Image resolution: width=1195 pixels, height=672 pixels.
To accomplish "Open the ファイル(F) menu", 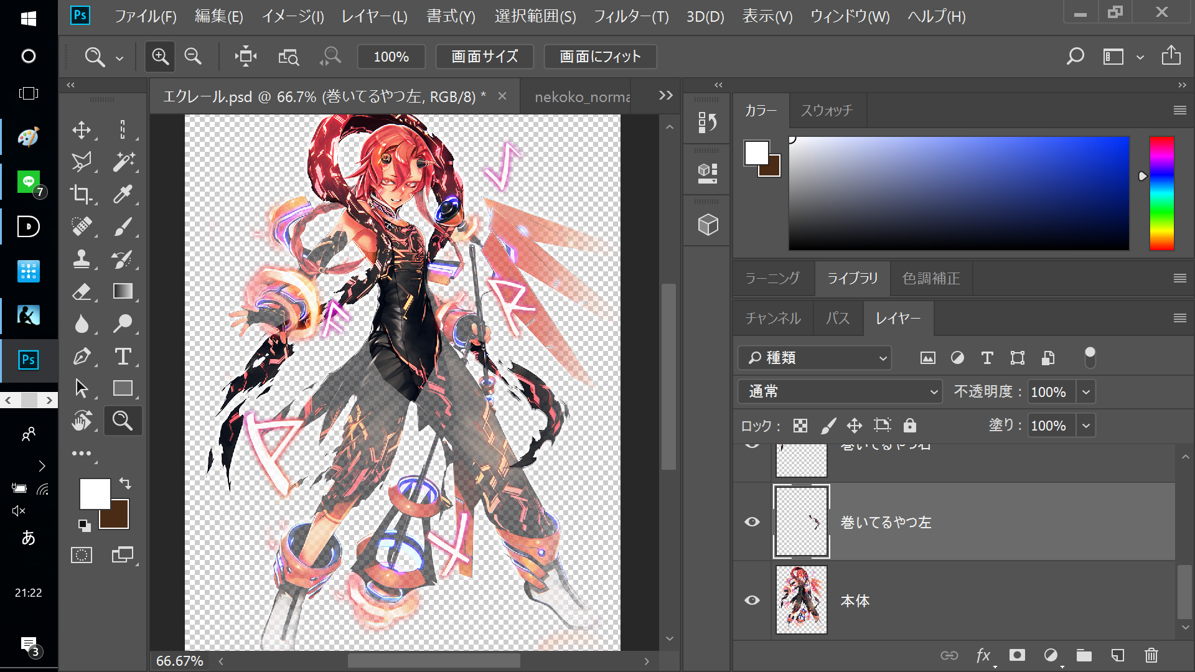I will (146, 16).
